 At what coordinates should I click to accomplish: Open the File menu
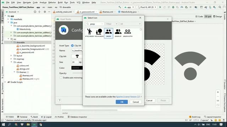point(8,2)
